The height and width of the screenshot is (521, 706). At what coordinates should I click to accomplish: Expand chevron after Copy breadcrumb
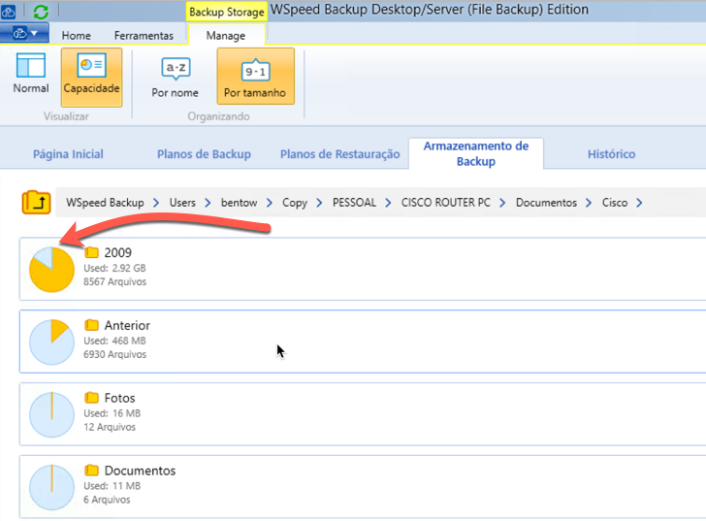(x=319, y=203)
